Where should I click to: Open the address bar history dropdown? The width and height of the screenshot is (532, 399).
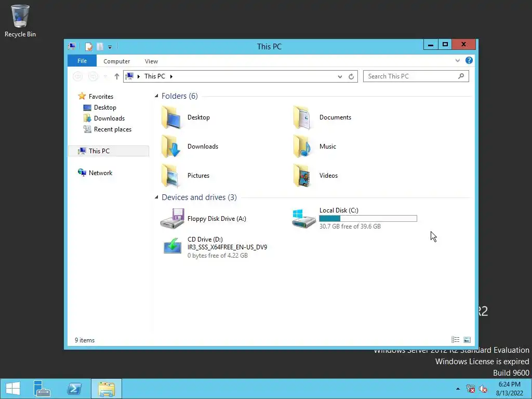coord(340,77)
